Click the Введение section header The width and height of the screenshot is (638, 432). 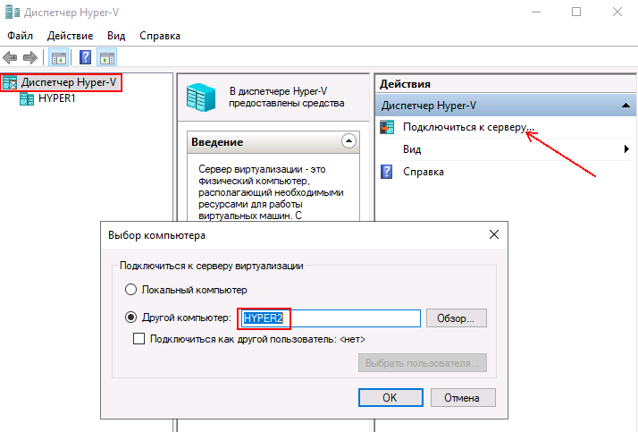273,142
